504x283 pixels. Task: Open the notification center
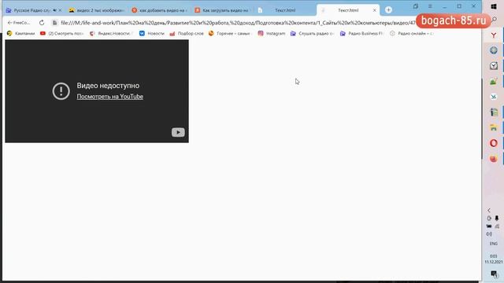point(494,274)
